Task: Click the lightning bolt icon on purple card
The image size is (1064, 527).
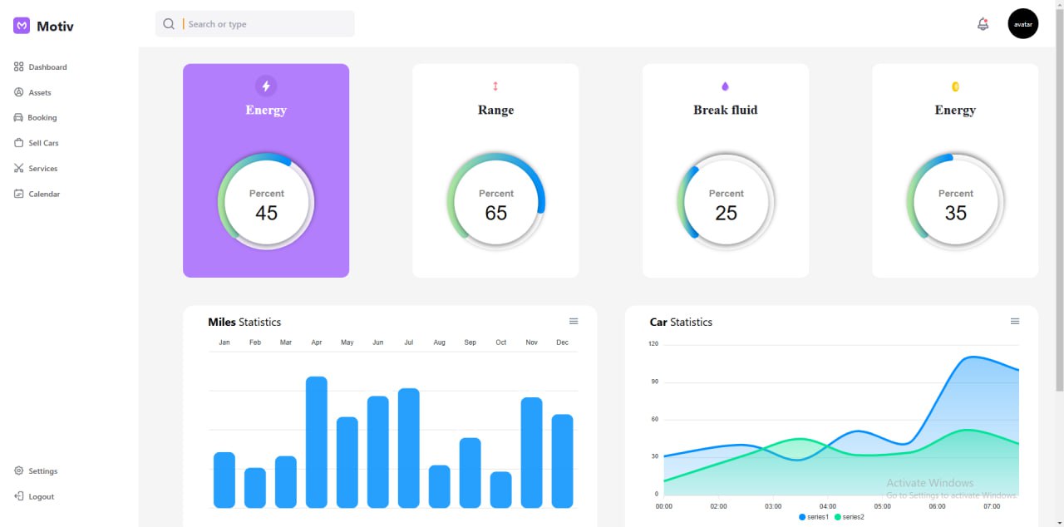Action: [266, 86]
